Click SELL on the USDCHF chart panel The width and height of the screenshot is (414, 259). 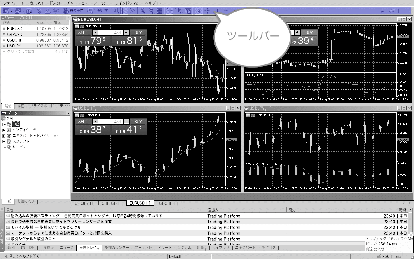[83, 122]
